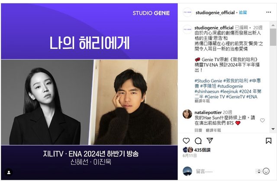Viewport: 277px width, 181px height.
Task: Focus the 留言 comment input field
Action: [224, 171]
